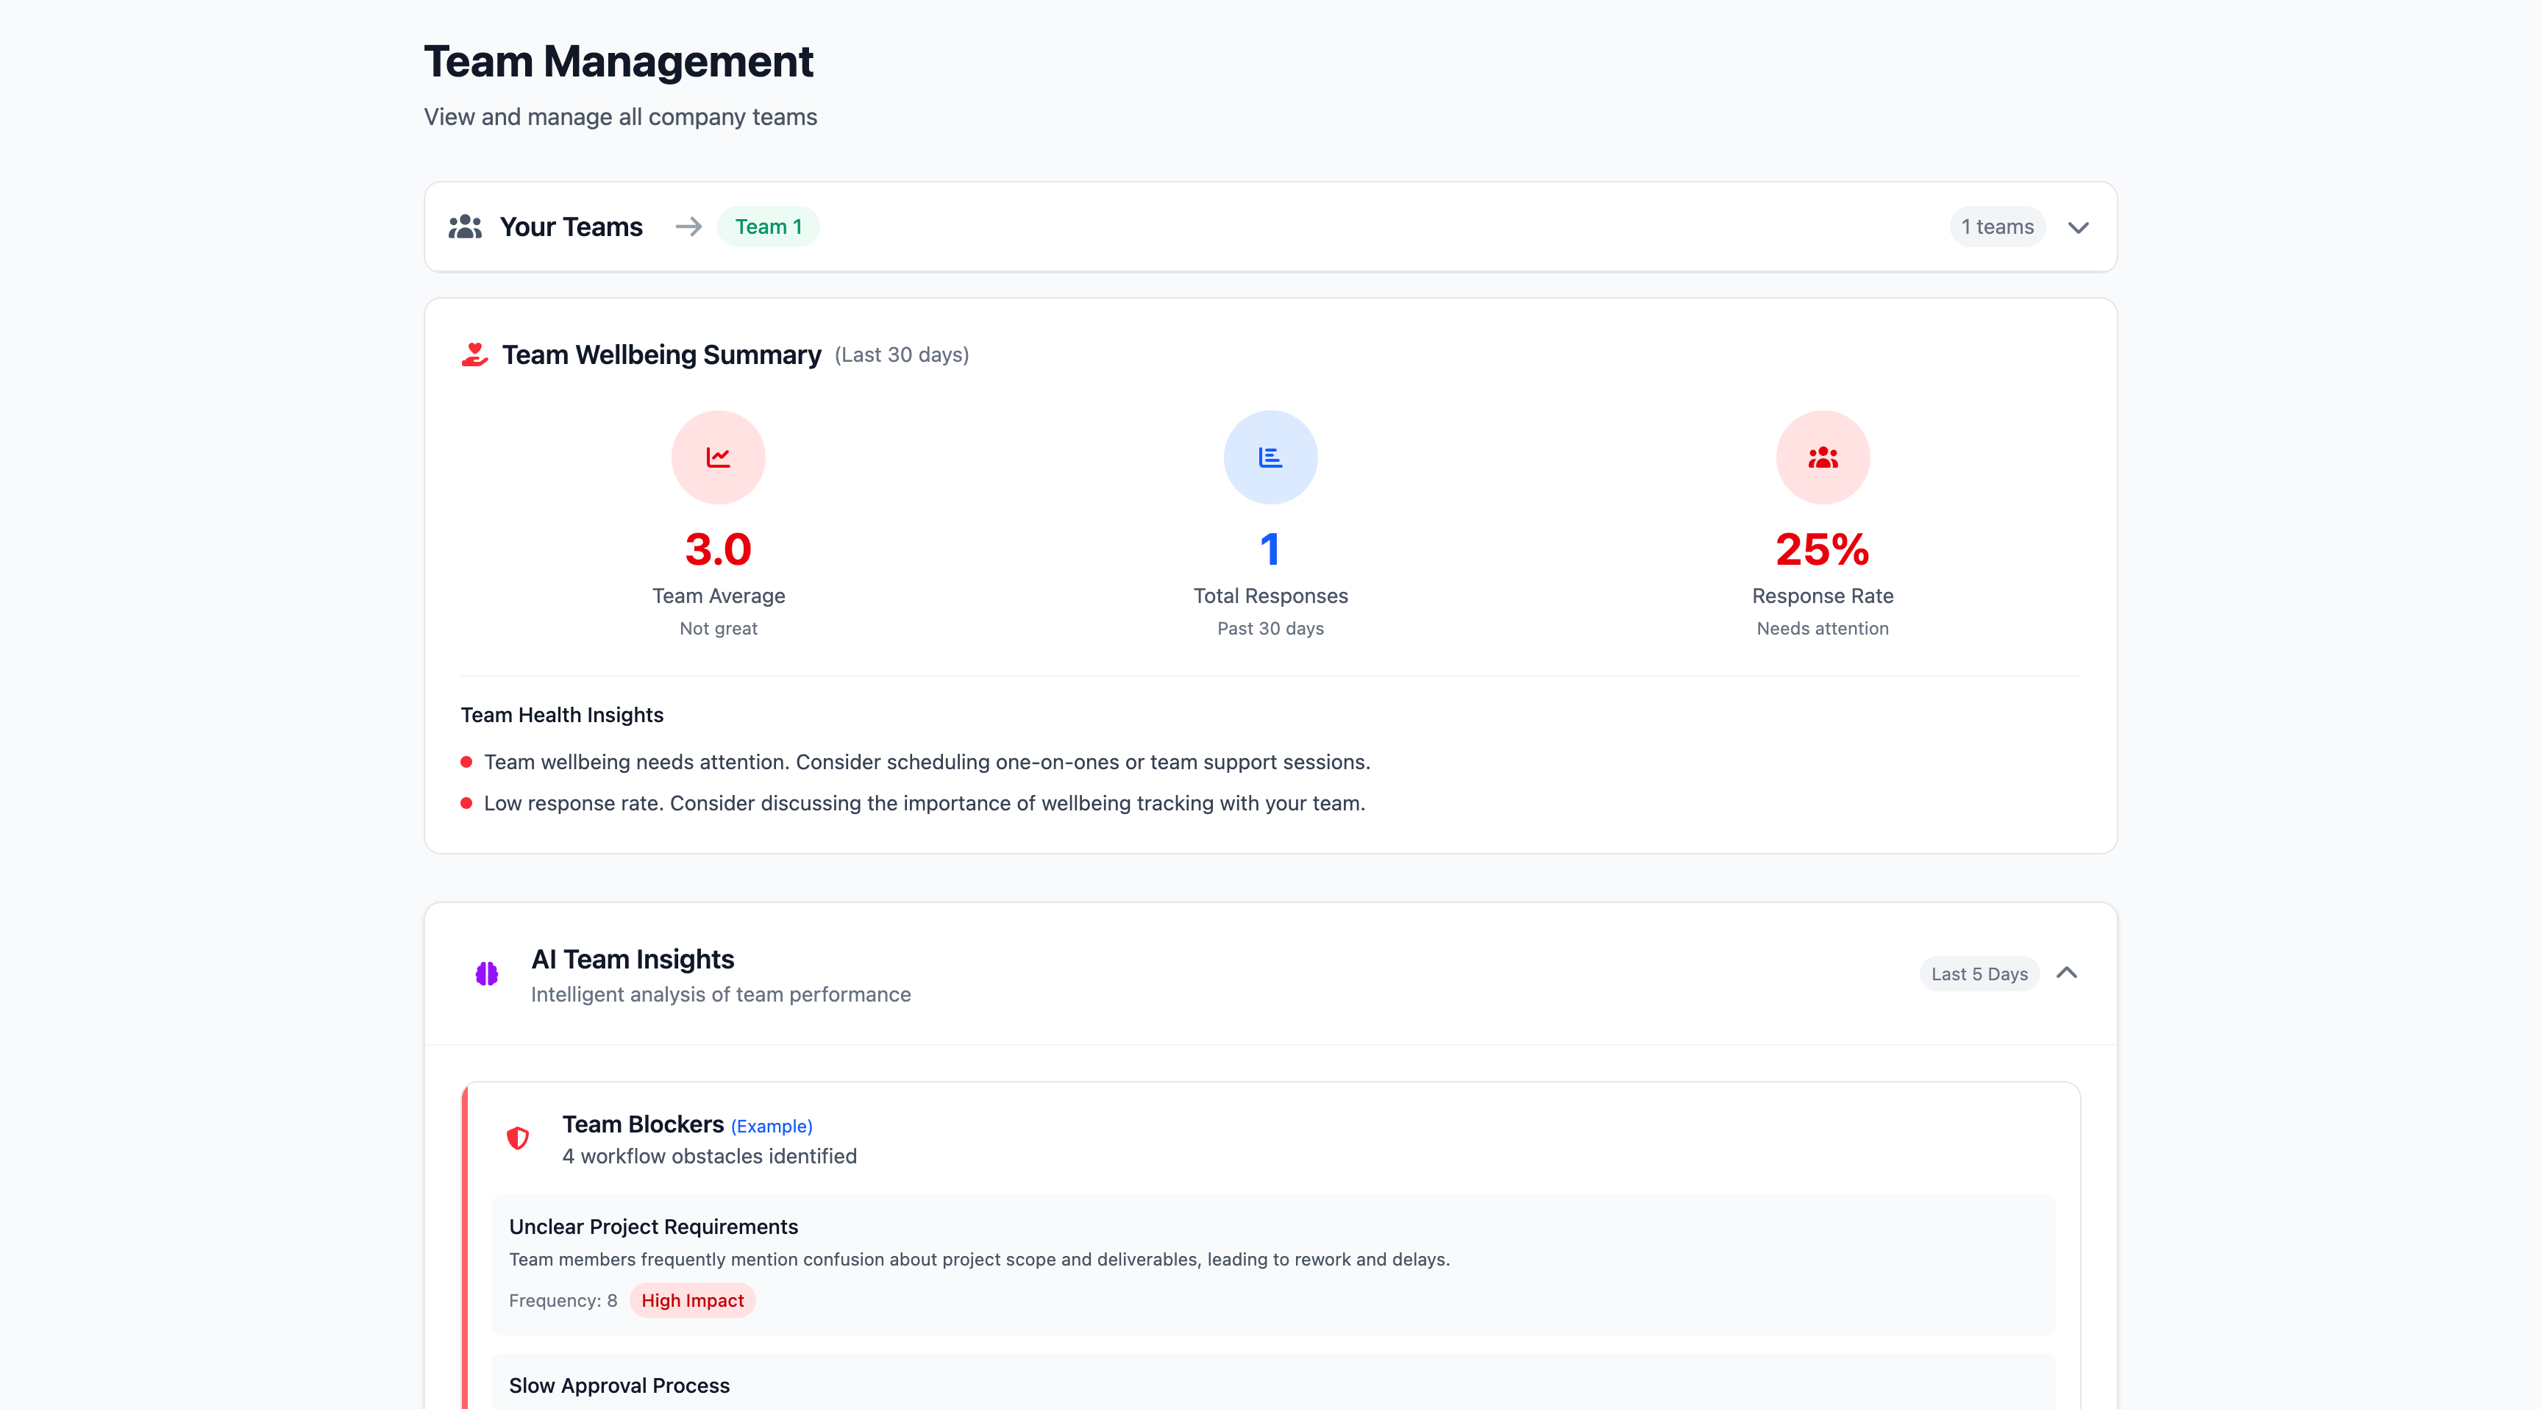The image size is (2542, 1409).
Task: Click the Needs attention status text
Action: [x=1823, y=629]
